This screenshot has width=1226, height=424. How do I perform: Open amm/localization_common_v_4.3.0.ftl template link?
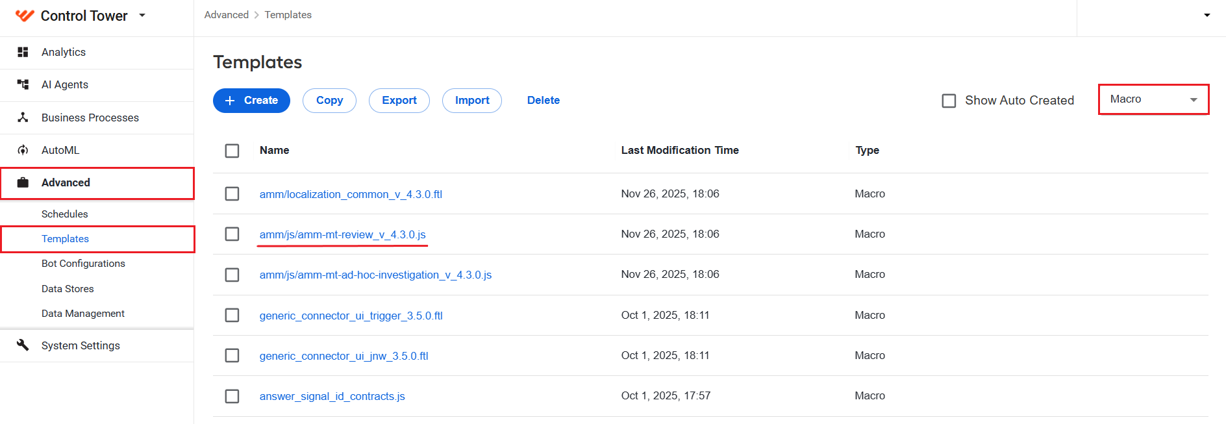(x=351, y=194)
